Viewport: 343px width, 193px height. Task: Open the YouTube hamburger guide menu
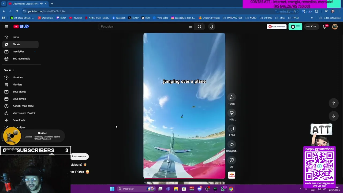[x=6, y=27]
